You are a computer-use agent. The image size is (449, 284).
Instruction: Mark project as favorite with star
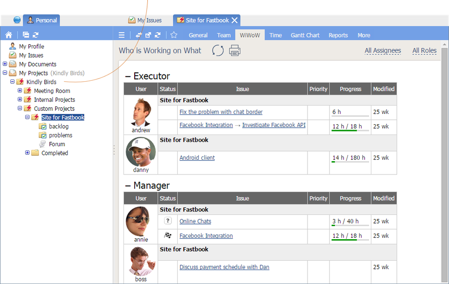pyautogui.click(x=174, y=35)
